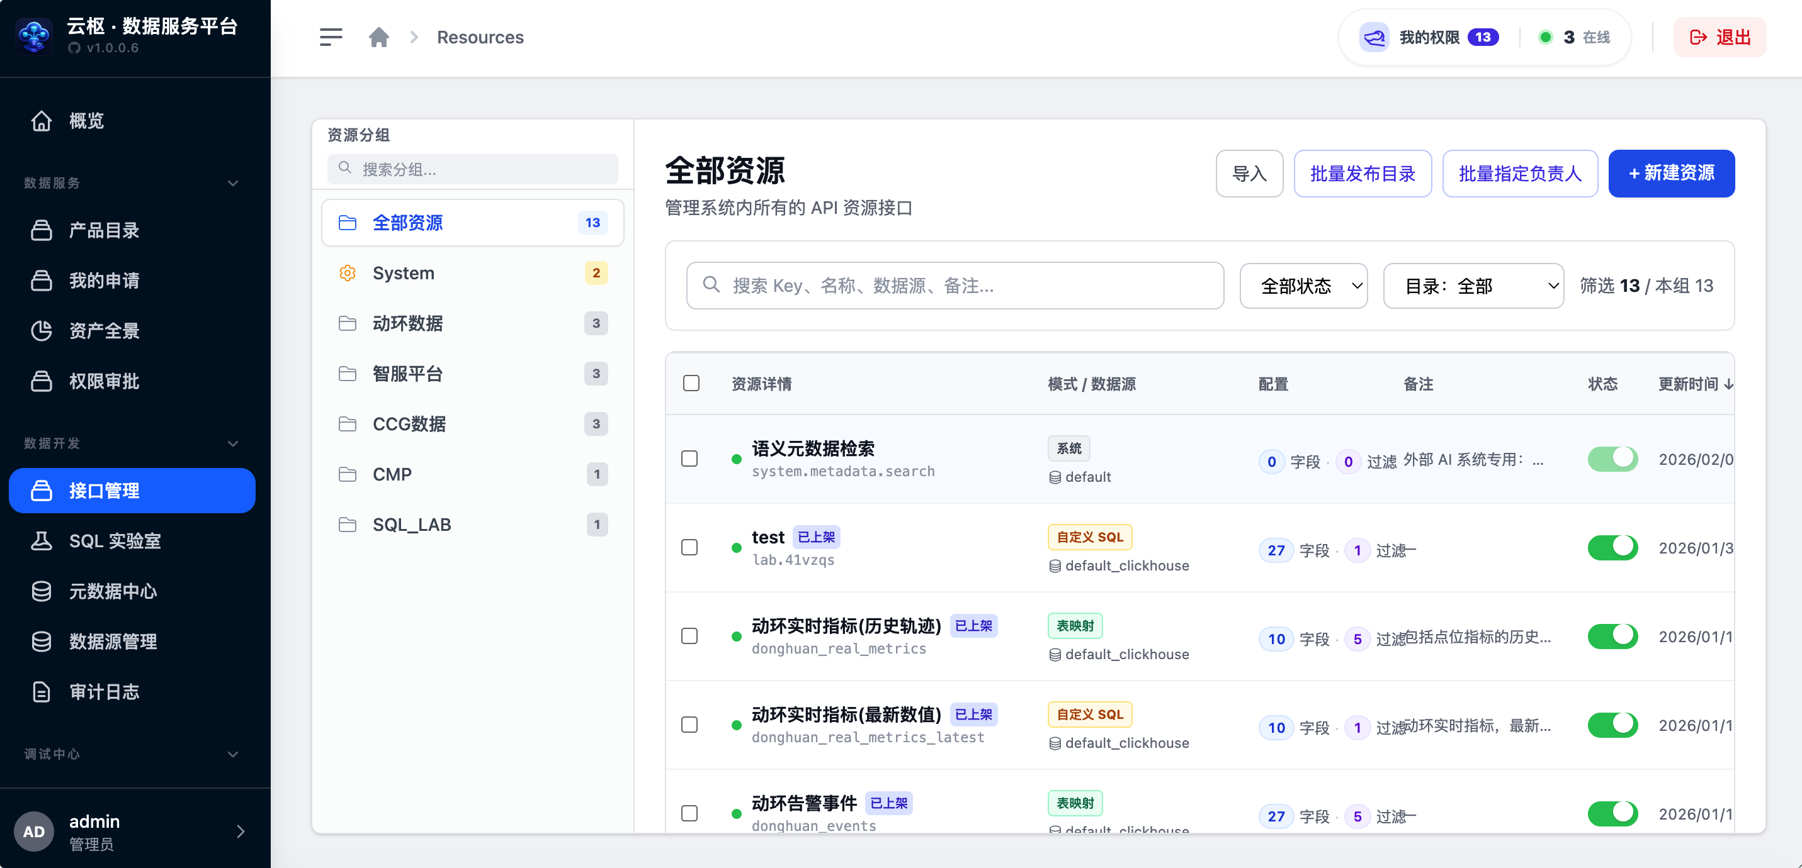The image size is (1802, 868).
Task: Click the 元数据中心 database icon
Action: coord(42,591)
